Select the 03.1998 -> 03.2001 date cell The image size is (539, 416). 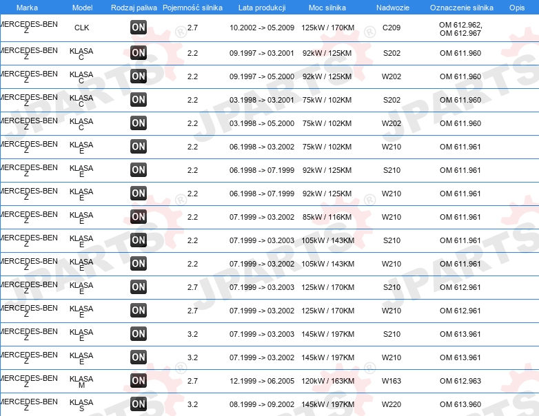point(262,100)
